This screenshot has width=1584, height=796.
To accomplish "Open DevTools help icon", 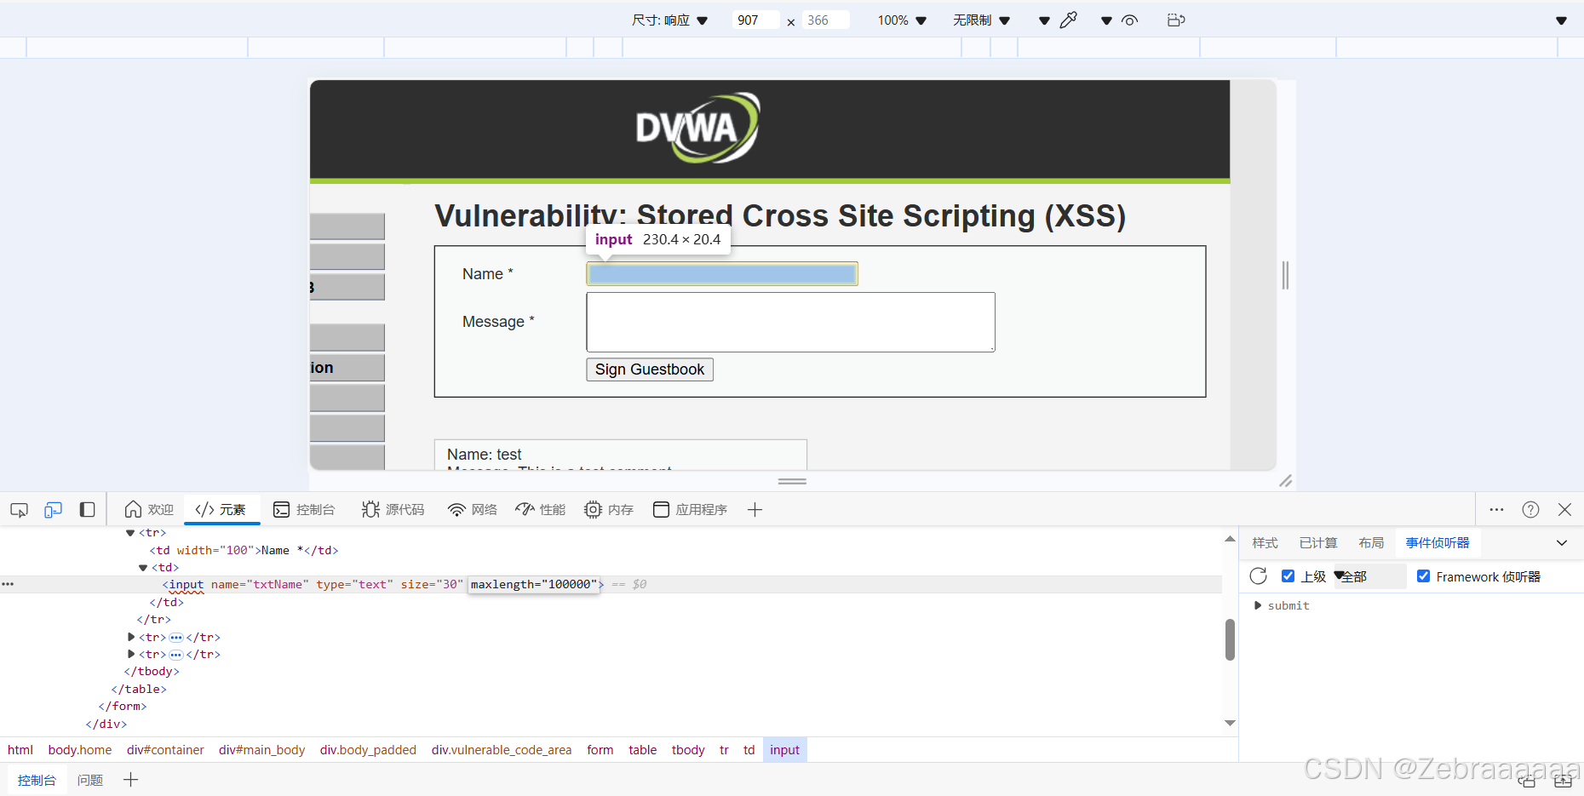I will [x=1530, y=509].
